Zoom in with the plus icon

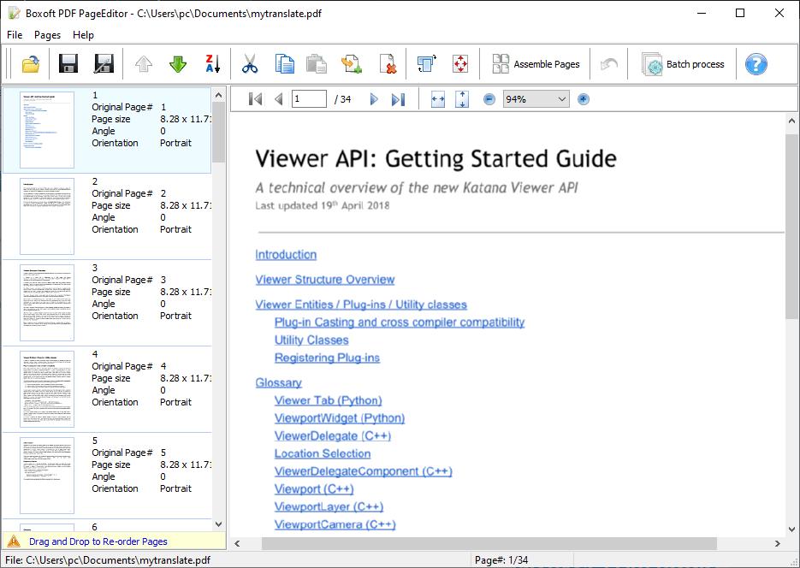(584, 99)
